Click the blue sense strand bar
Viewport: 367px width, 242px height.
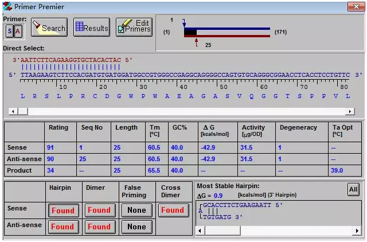click(x=227, y=29)
